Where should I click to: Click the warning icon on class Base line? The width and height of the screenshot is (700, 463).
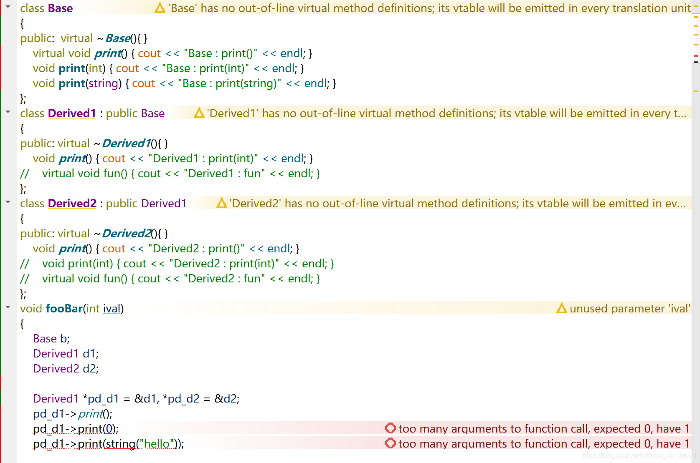(x=160, y=8)
